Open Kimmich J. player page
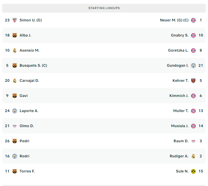The width and height of the screenshot is (208, 186). pyautogui.click(x=179, y=96)
